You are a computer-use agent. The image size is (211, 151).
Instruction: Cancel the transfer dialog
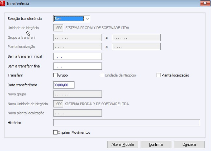(189, 144)
